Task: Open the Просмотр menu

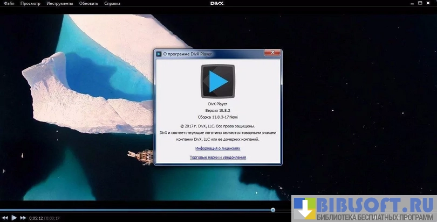Action: tap(30, 3)
